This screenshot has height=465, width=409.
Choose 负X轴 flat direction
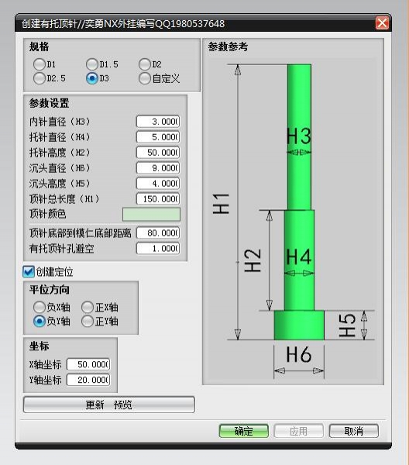(x=40, y=307)
